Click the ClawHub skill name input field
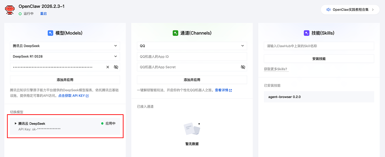Screen dimensions: 385x157 [x=319, y=46]
